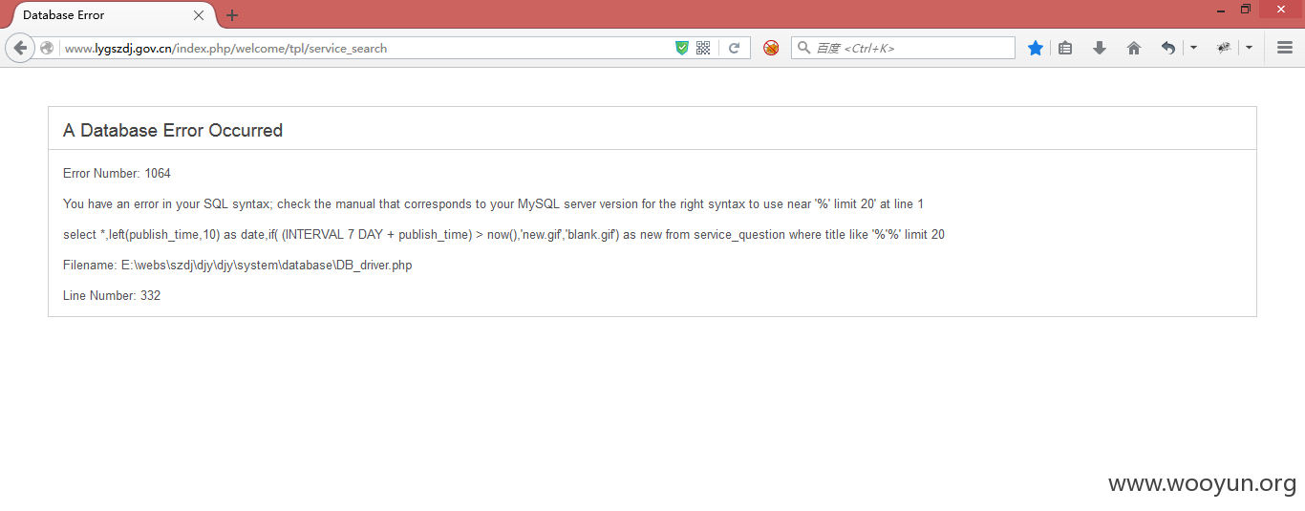Click the 'A Database Error Occurred' heading

point(173,131)
